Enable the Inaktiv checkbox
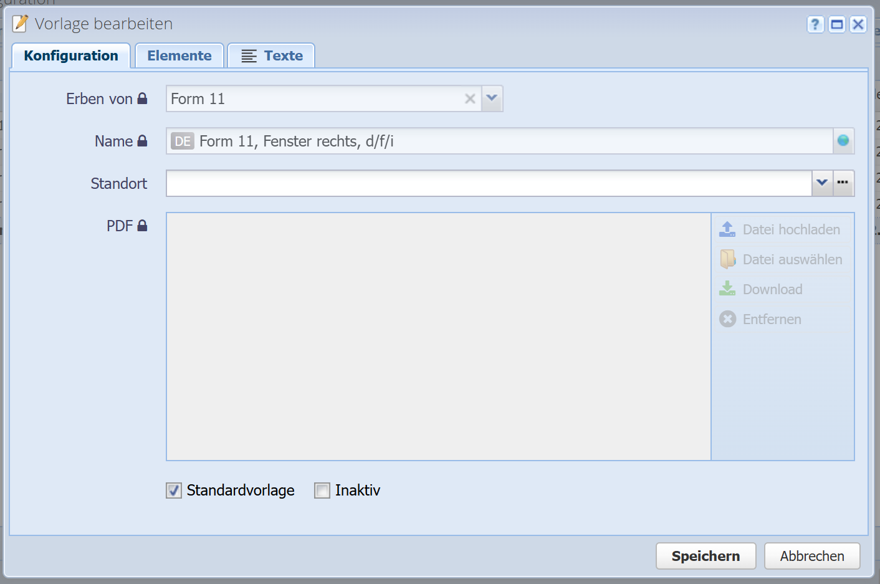Image resolution: width=880 pixels, height=584 pixels. pyautogui.click(x=322, y=491)
